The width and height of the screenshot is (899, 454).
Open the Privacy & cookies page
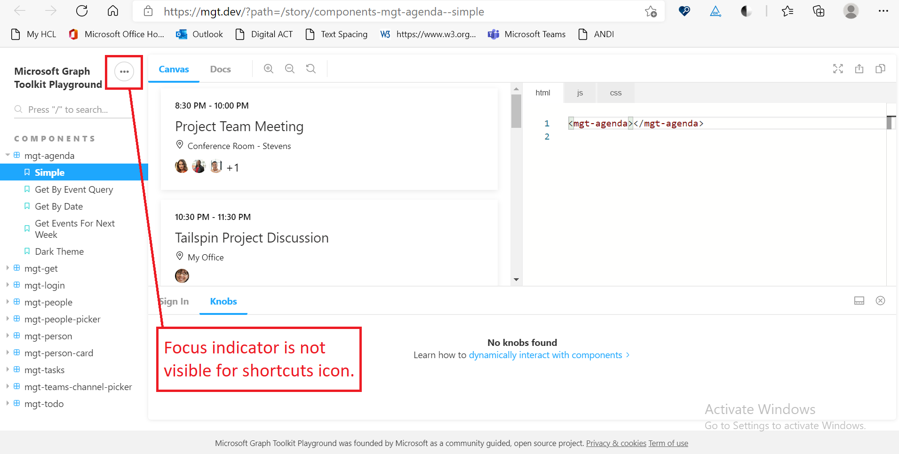coord(616,443)
